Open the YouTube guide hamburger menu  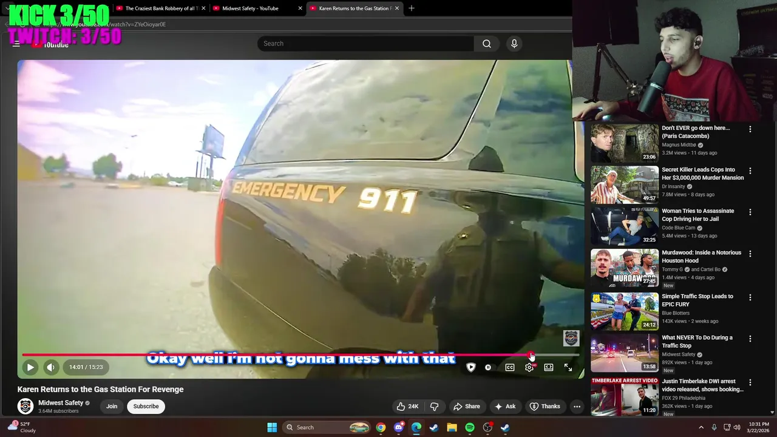pyautogui.click(x=16, y=44)
